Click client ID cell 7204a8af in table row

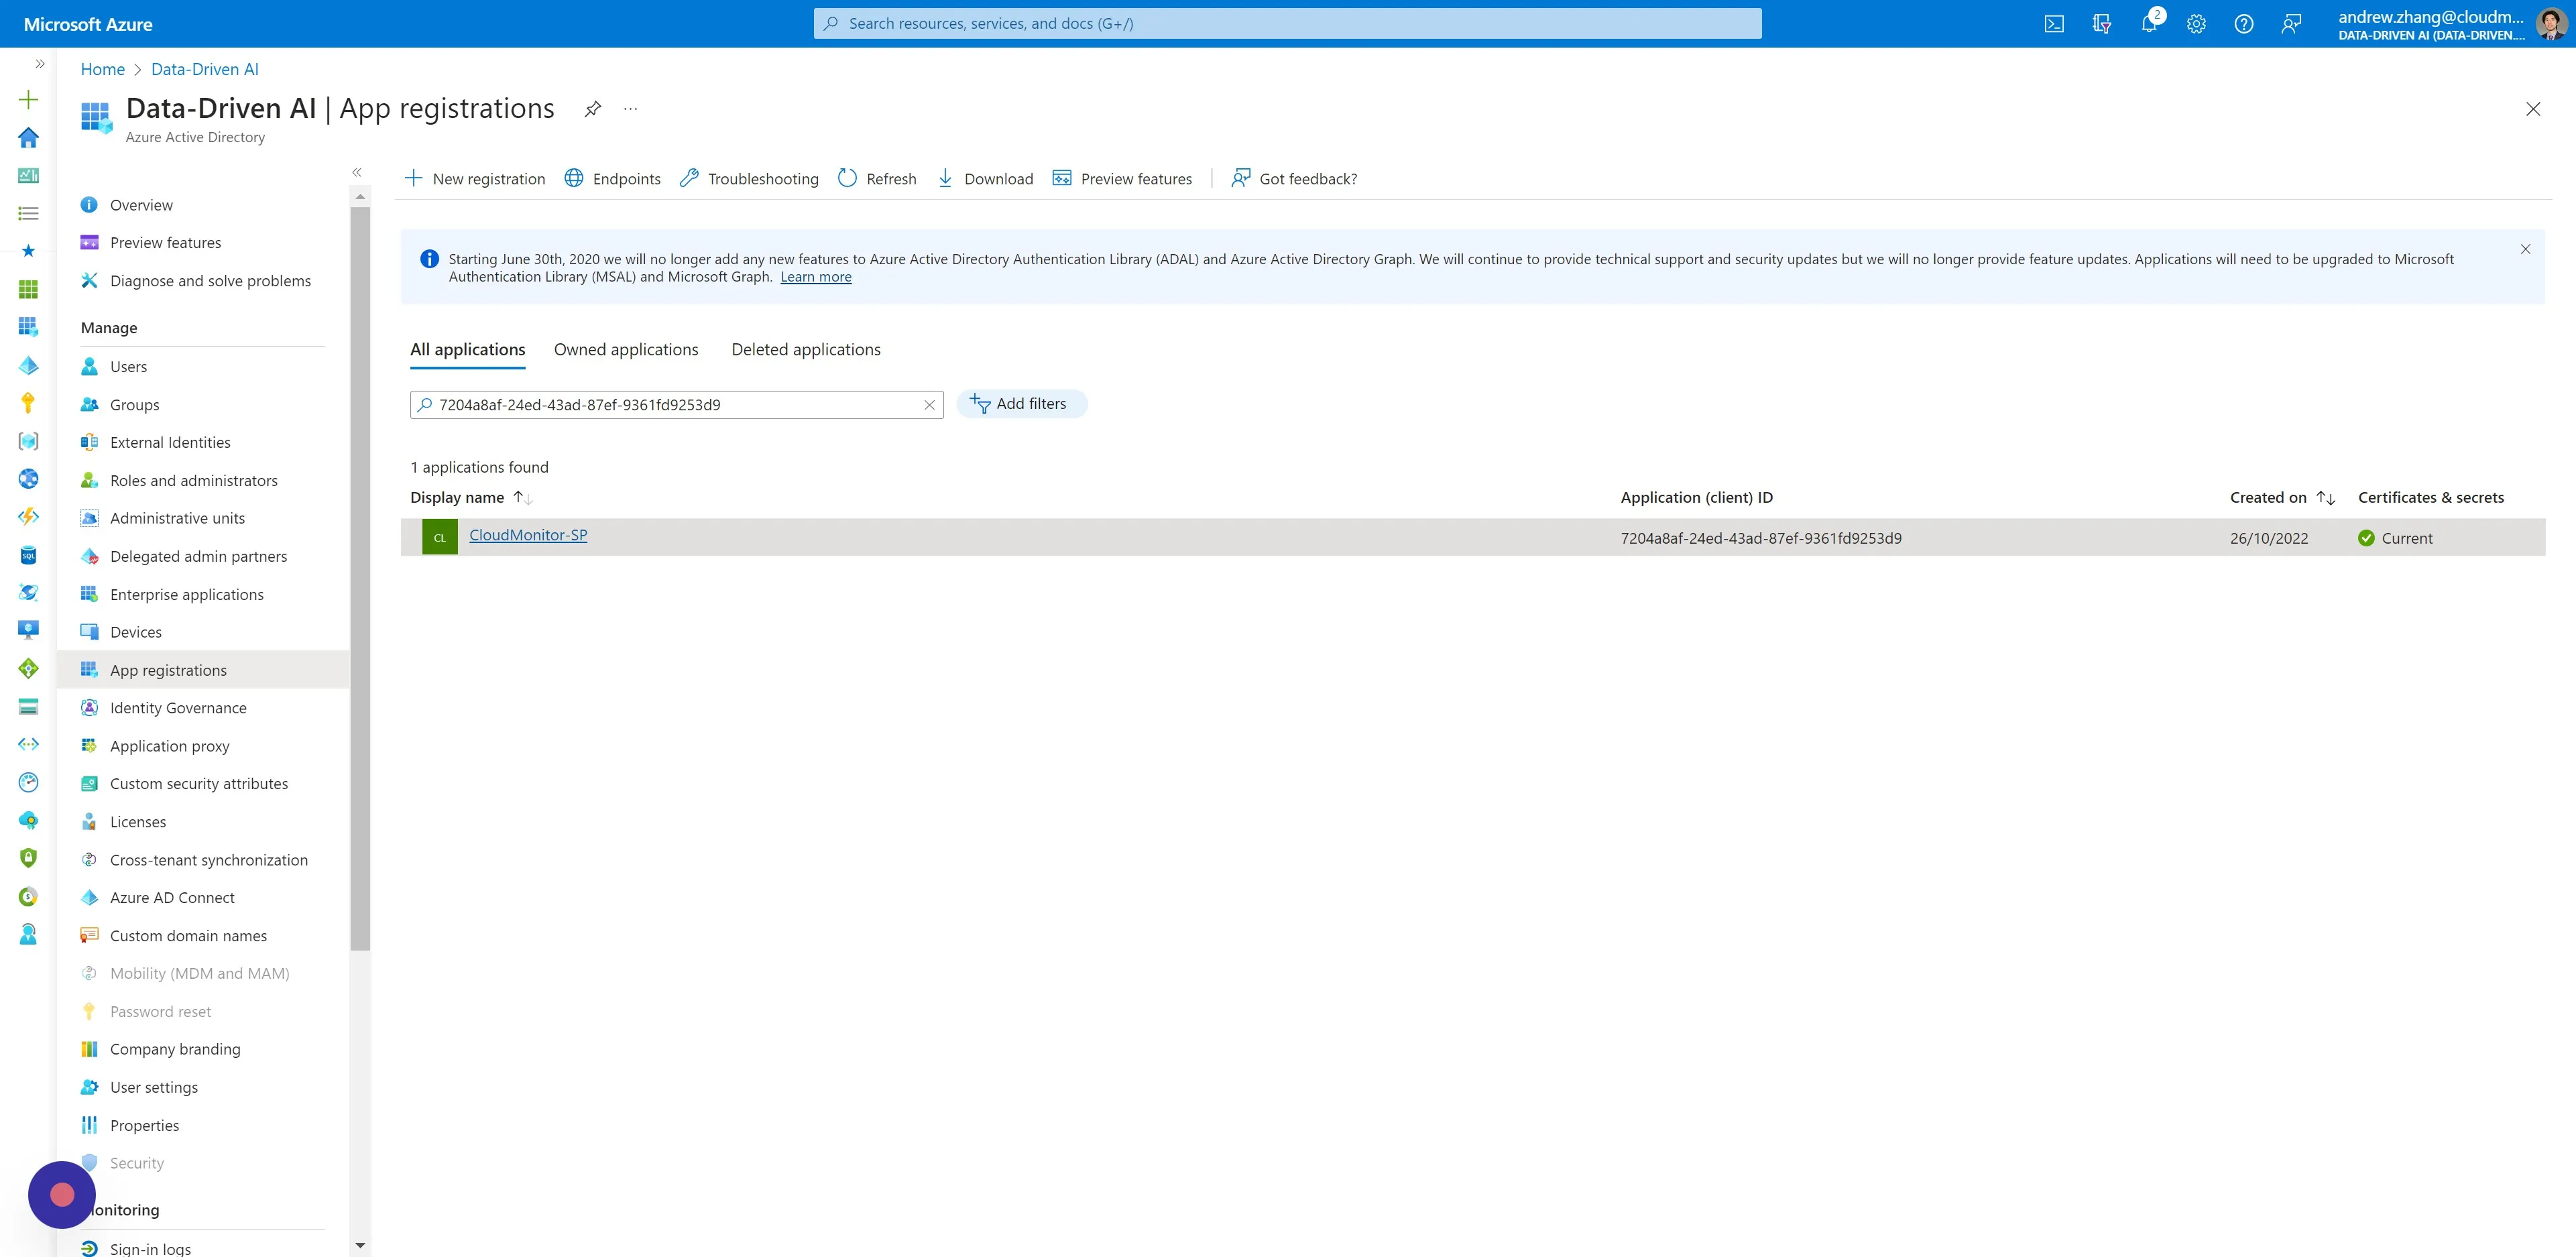1761,538
